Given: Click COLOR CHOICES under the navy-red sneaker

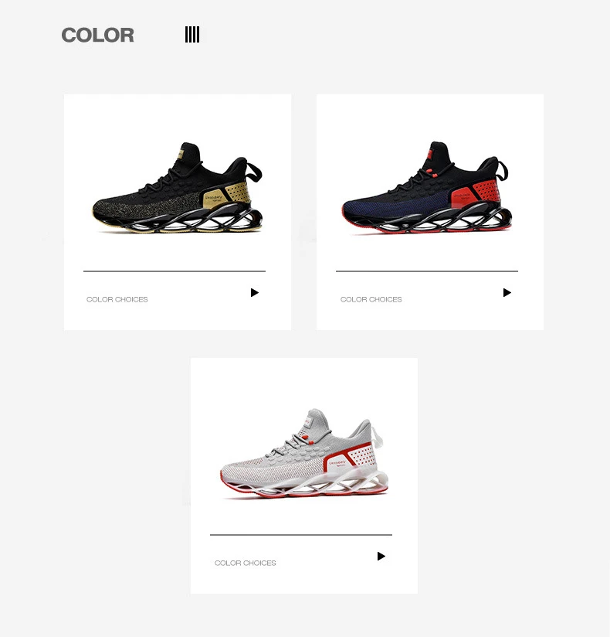Looking at the screenshot, I should 371,299.
